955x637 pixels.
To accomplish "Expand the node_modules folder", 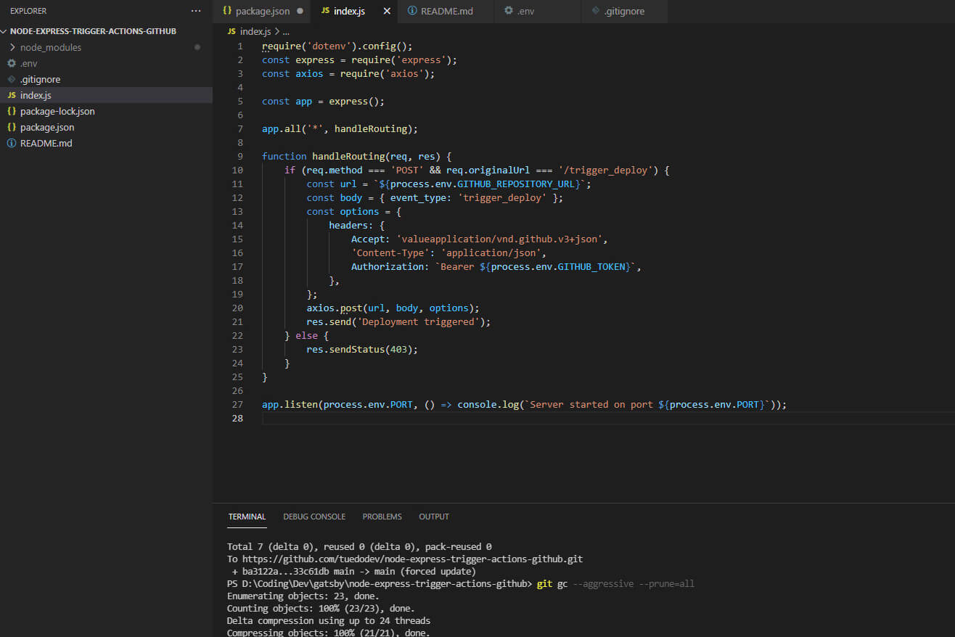I will pos(12,47).
